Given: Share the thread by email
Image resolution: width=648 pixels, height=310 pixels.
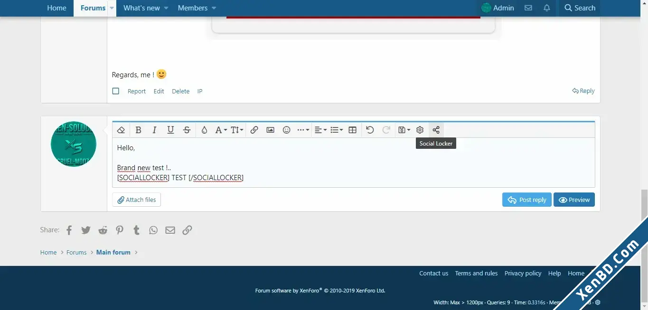Looking at the screenshot, I should (170, 230).
